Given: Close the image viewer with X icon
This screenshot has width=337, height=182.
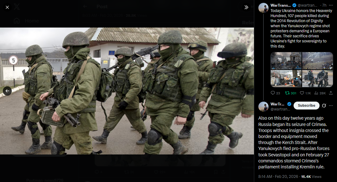Looking at the screenshot, I should (x=7, y=7).
